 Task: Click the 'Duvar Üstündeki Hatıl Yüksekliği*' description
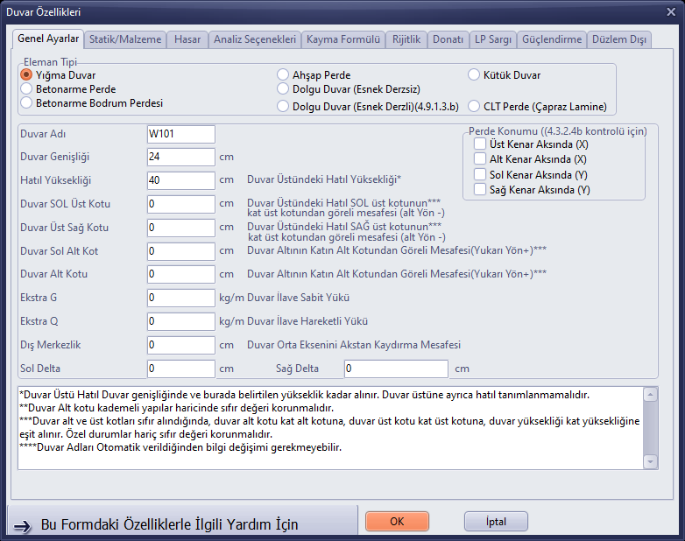pos(324,179)
